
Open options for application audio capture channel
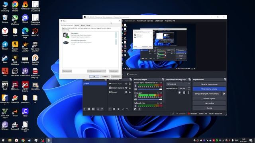point(135,86)
